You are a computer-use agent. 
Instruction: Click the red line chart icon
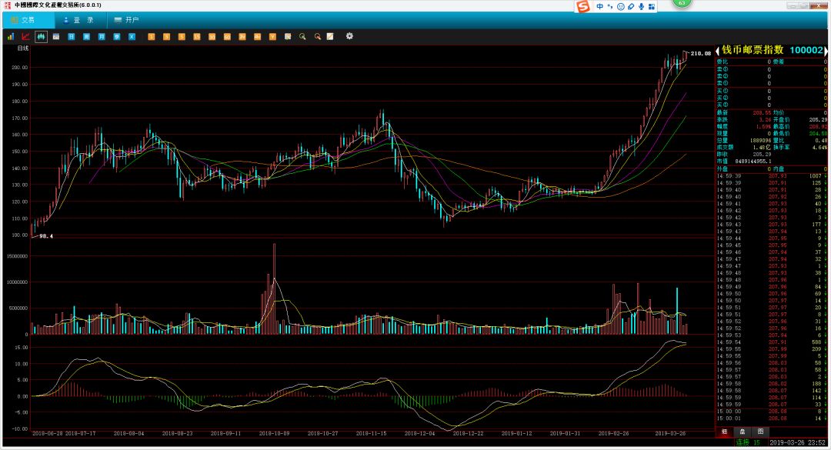tap(25, 37)
